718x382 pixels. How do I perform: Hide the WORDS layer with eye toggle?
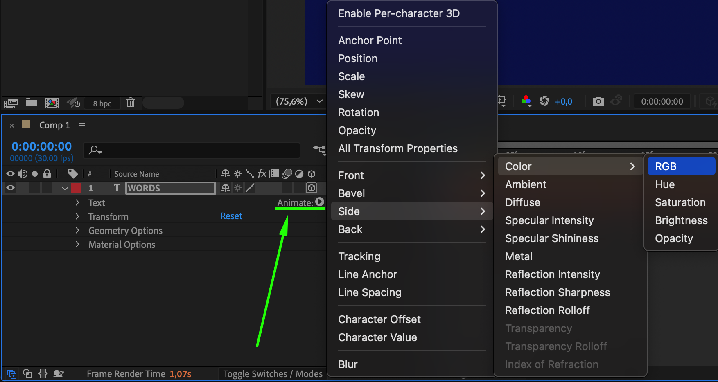pyautogui.click(x=11, y=188)
